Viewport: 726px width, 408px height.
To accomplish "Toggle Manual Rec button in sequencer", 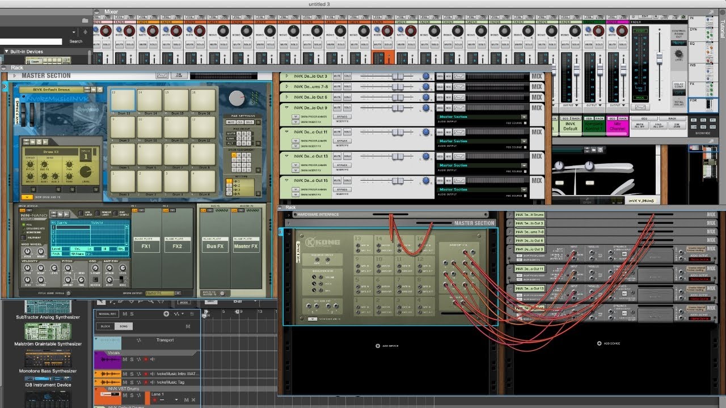I will point(108,314).
